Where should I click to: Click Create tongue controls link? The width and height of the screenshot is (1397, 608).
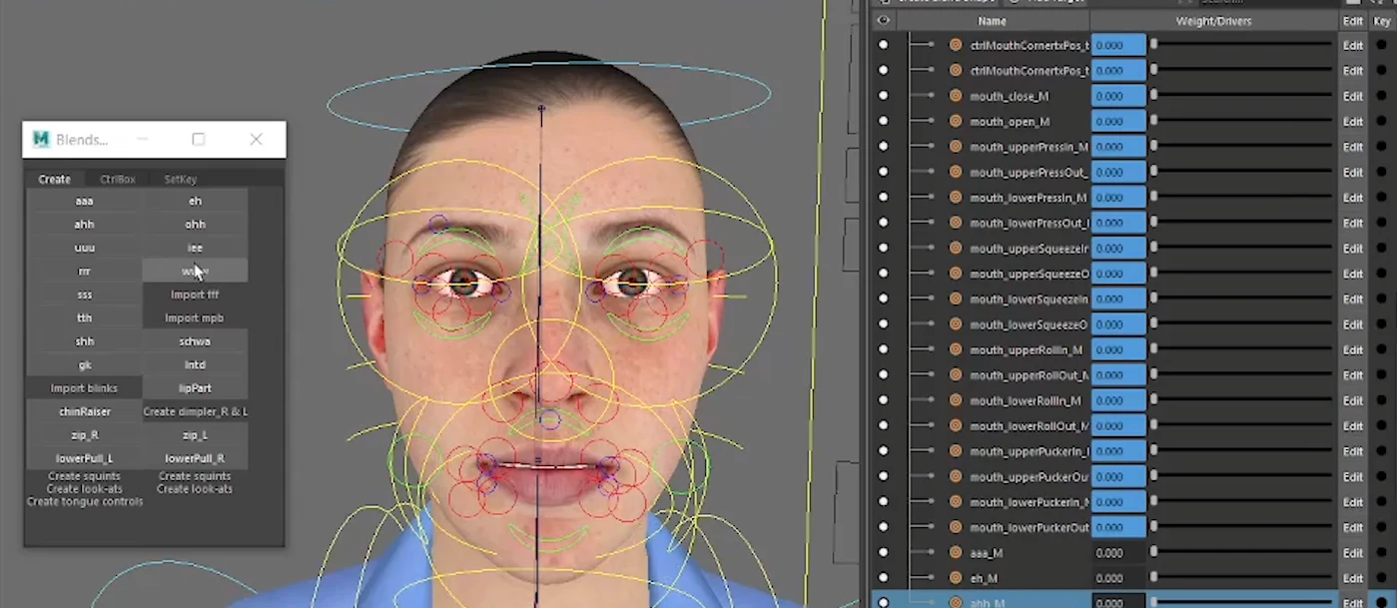(85, 501)
